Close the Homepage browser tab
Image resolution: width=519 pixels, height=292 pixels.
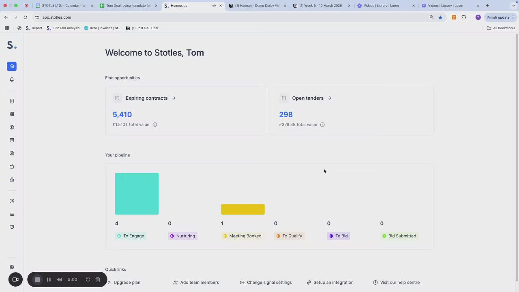221,6
